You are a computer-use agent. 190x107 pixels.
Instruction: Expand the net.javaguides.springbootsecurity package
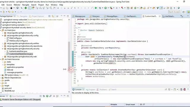[x=3, y=33]
